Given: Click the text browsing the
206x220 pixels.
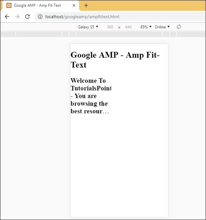Looking at the screenshot, I should pyautogui.click(x=89, y=104).
